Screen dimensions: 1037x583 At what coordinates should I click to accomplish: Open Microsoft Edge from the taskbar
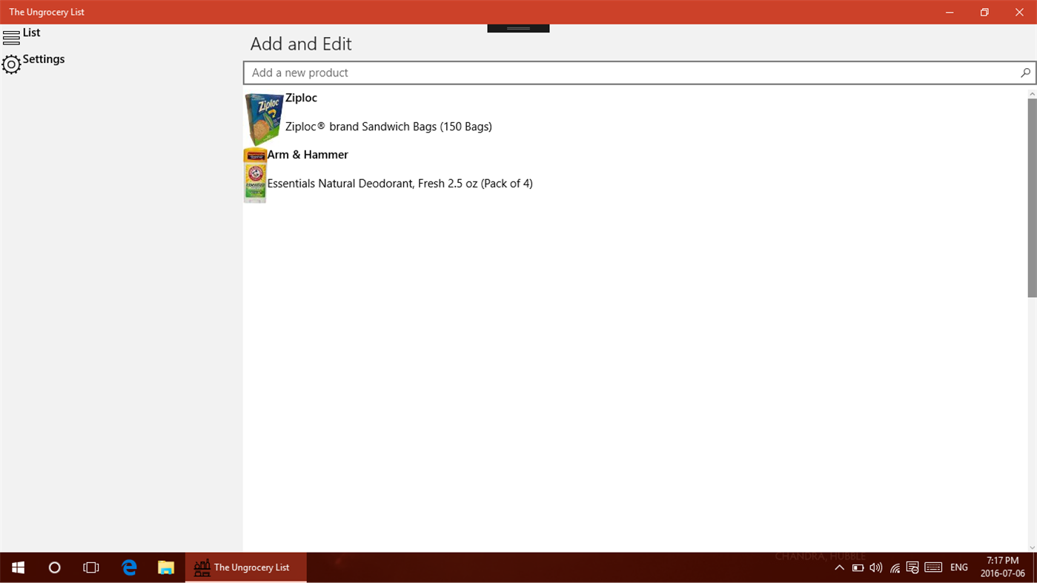(x=128, y=567)
